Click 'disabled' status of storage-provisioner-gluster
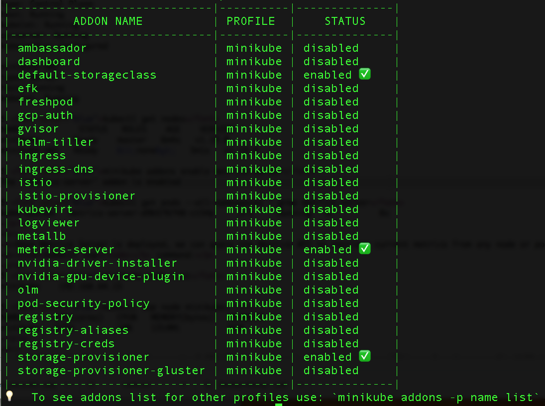This screenshot has height=406, width=545. pyautogui.click(x=331, y=371)
